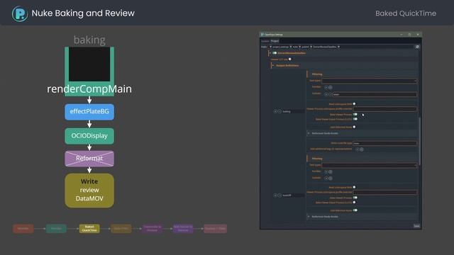This screenshot has width=454, height=255.
Task: Click the crossed-out Reformat node box
Action: click(x=89, y=159)
